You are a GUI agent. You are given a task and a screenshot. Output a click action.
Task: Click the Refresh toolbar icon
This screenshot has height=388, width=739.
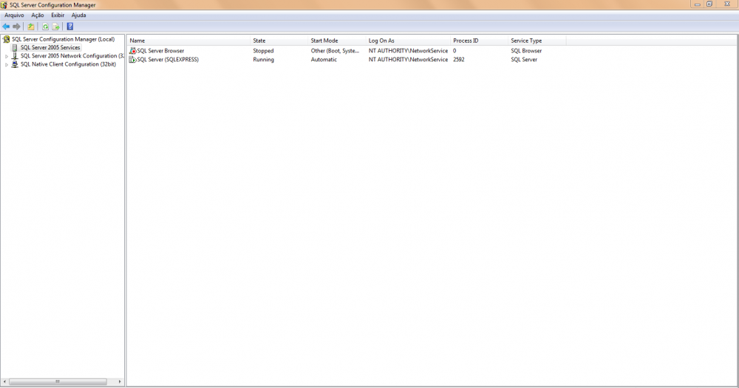click(x=45, y=27)
